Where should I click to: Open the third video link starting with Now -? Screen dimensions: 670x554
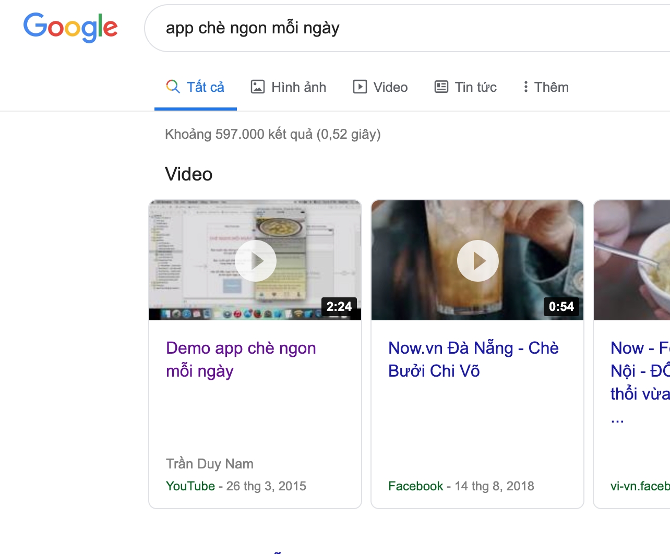click(640, 382)
